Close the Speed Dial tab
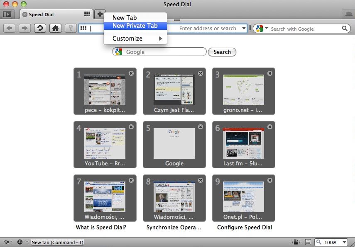The image size is (355, 247). tap(25, 15)
